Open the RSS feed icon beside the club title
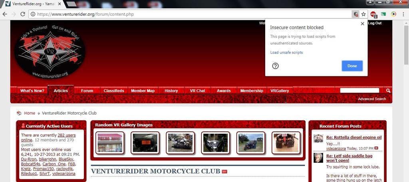The height and width of the screenshot is (182, 409). 224,172
